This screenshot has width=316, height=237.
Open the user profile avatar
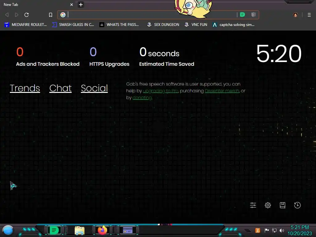[295, 15]
